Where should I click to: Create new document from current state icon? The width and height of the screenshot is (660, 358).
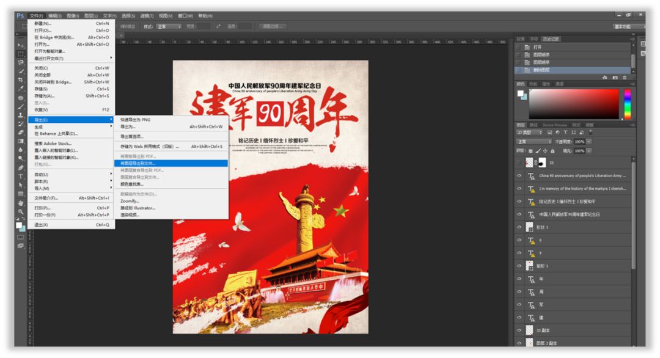[x=605, y=78]
